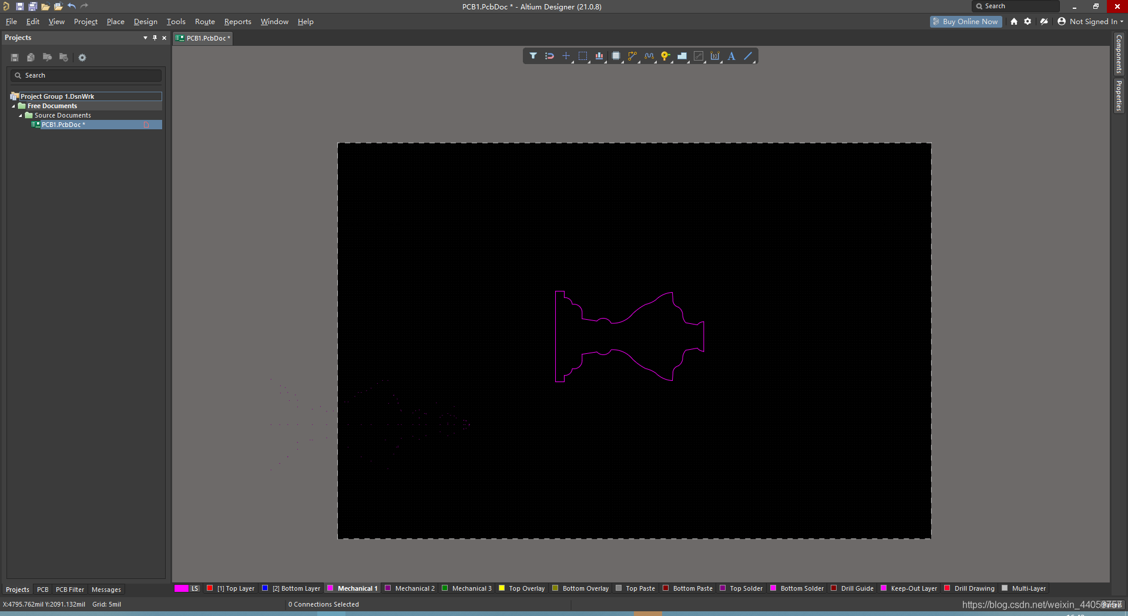The height and width of the screenshot is (616, 1128).
Task: Select the interactive length tuning tool
Action: (x=649, y=56)
